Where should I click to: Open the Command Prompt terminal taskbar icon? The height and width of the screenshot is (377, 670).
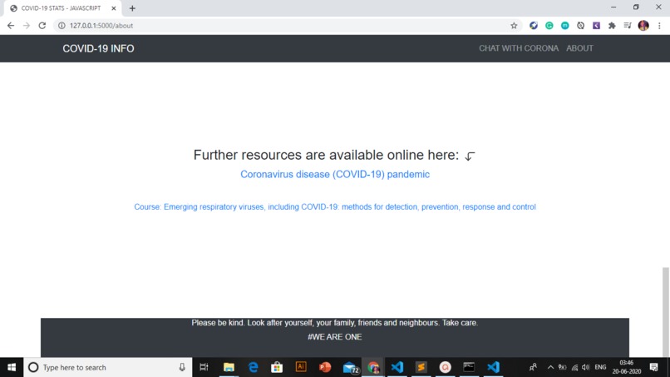(x=469, y=367)
